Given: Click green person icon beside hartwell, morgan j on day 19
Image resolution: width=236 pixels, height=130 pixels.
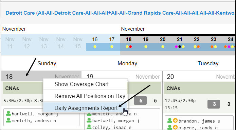Looking at the screenshot, I should tap(89, 120).
